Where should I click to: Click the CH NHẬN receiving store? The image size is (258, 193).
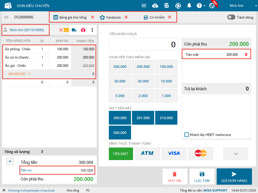tap(154, 17)
